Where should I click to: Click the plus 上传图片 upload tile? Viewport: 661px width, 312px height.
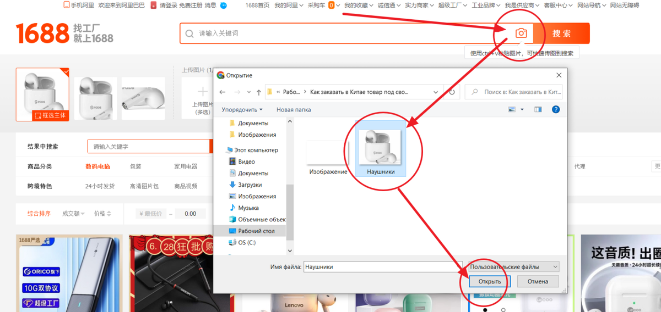coord(203,97)
